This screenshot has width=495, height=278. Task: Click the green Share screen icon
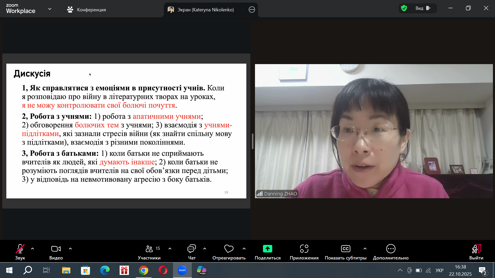(x=267, y=249)
